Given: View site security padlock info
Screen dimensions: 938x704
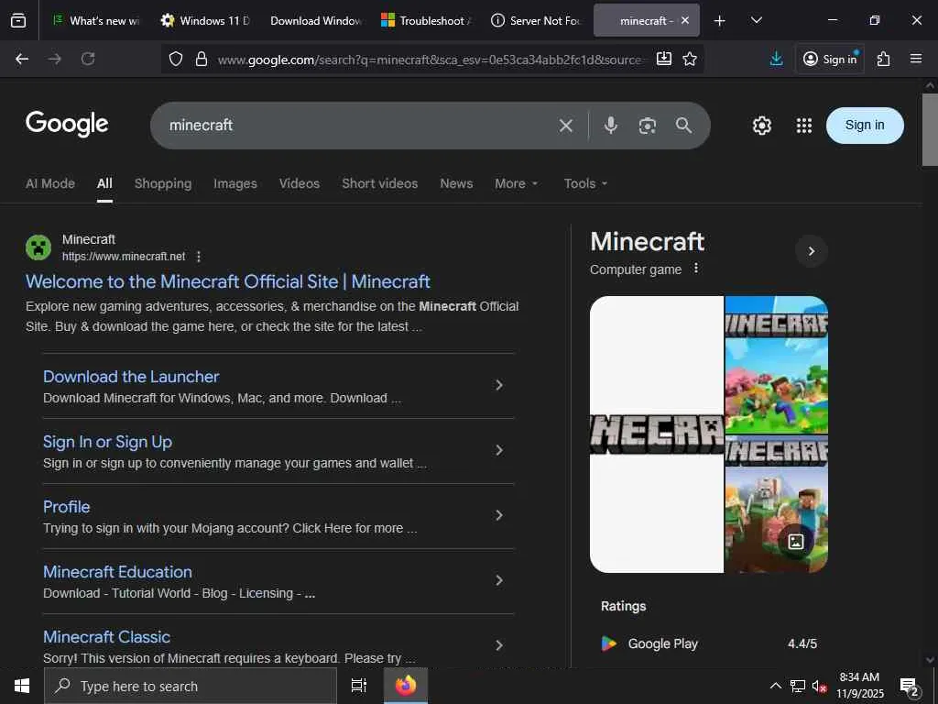Looking at the screenshot, I should [202, 59].
